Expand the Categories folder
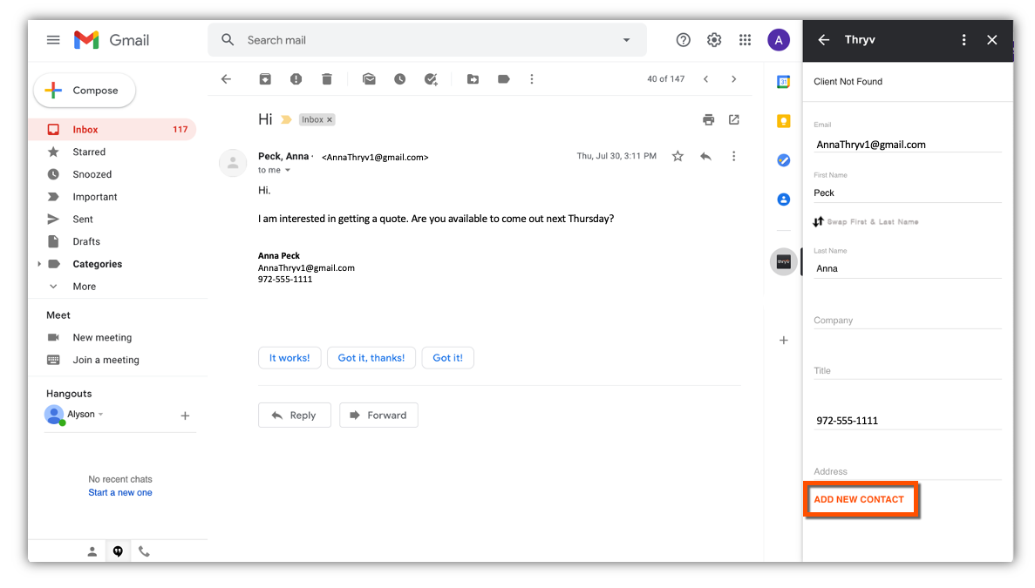The height and width of the screenshot is (588, 1035). click(x=39, y=264)
